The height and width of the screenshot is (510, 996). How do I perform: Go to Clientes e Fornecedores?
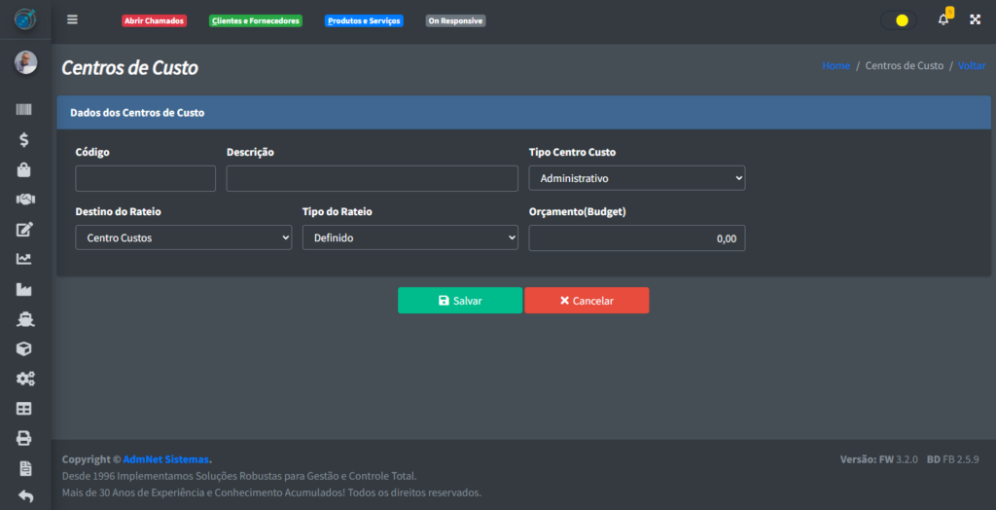[x=256, y=20]
